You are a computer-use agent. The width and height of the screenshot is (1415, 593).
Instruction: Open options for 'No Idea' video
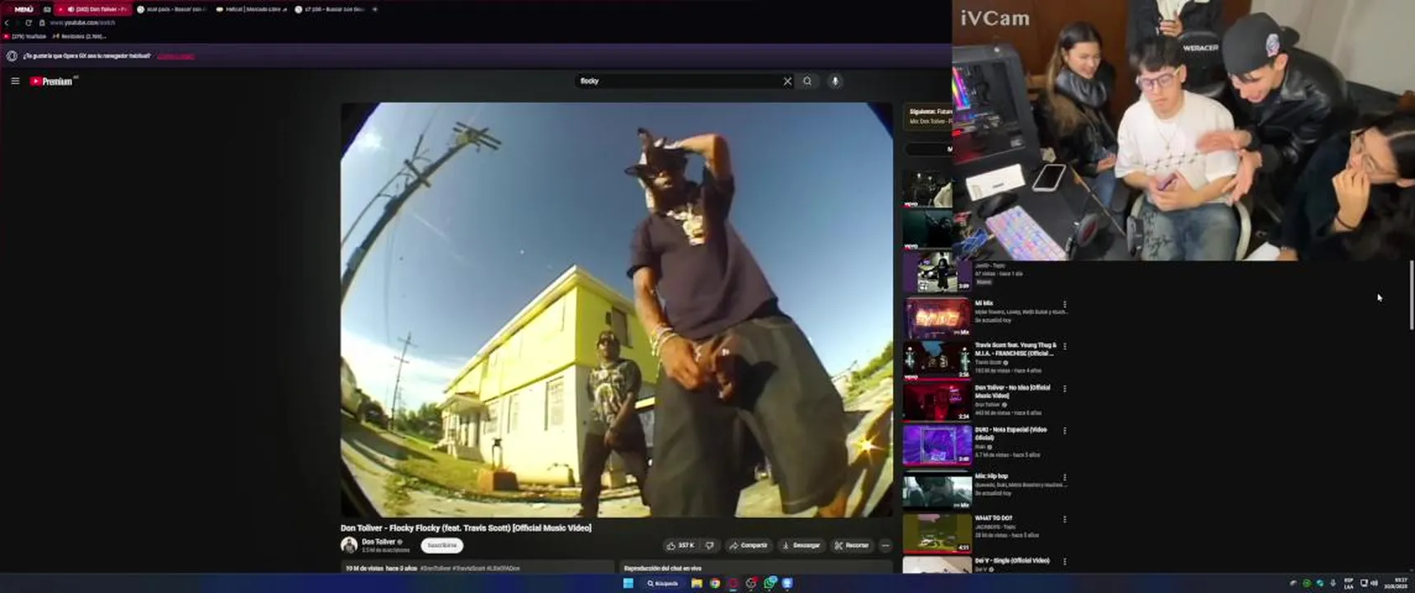click(x=1065, y=389)
